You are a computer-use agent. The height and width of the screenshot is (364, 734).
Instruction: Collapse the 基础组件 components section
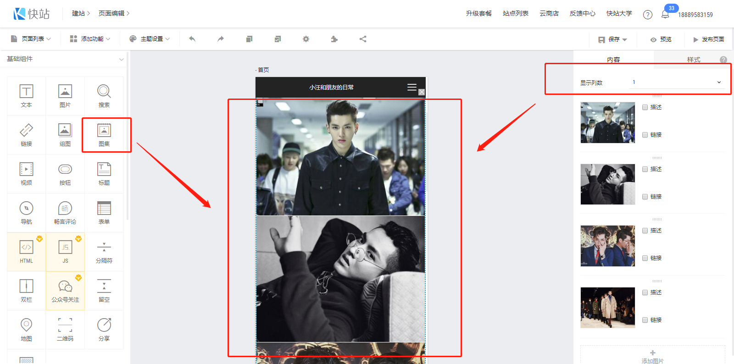121,59
